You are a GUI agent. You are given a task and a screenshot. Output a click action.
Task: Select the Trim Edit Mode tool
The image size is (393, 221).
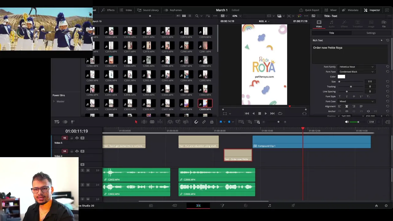(x=144, y=122)
